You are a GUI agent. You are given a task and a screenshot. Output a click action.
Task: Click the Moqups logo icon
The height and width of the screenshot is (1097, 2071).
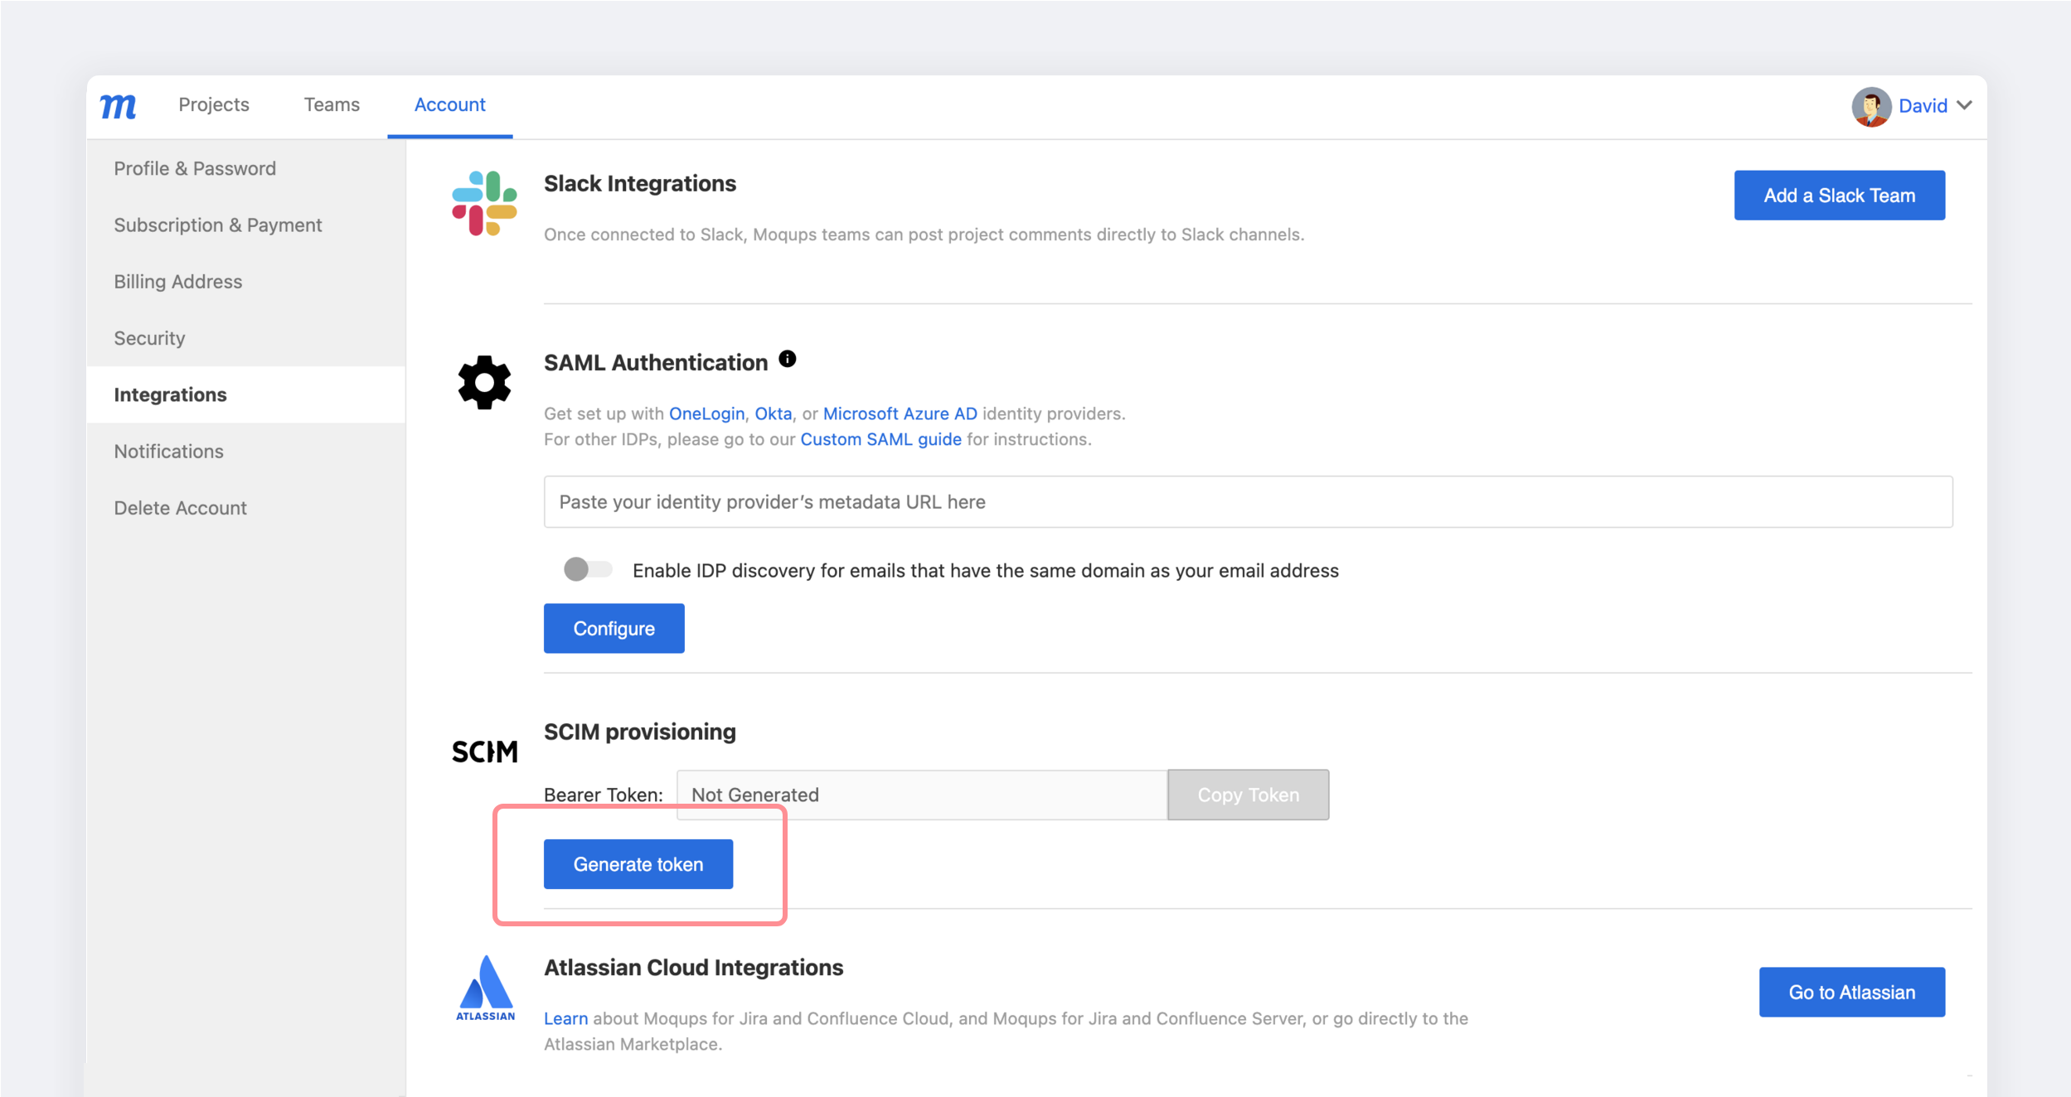click(x=119, y=106)
